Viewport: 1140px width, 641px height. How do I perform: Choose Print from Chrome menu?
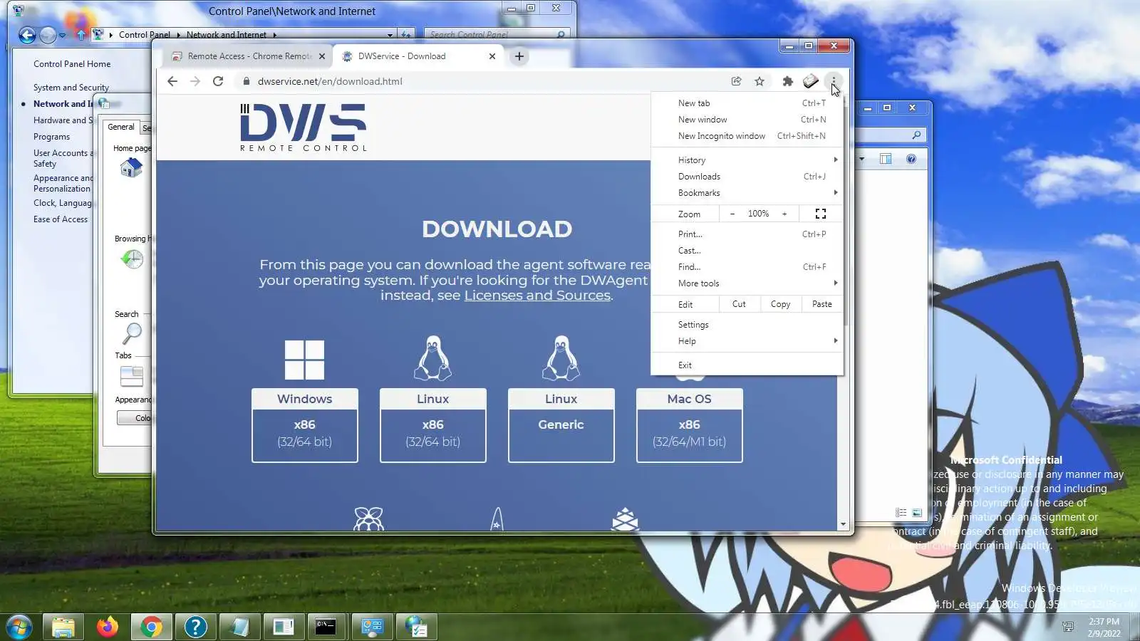(x=747, y=234)
